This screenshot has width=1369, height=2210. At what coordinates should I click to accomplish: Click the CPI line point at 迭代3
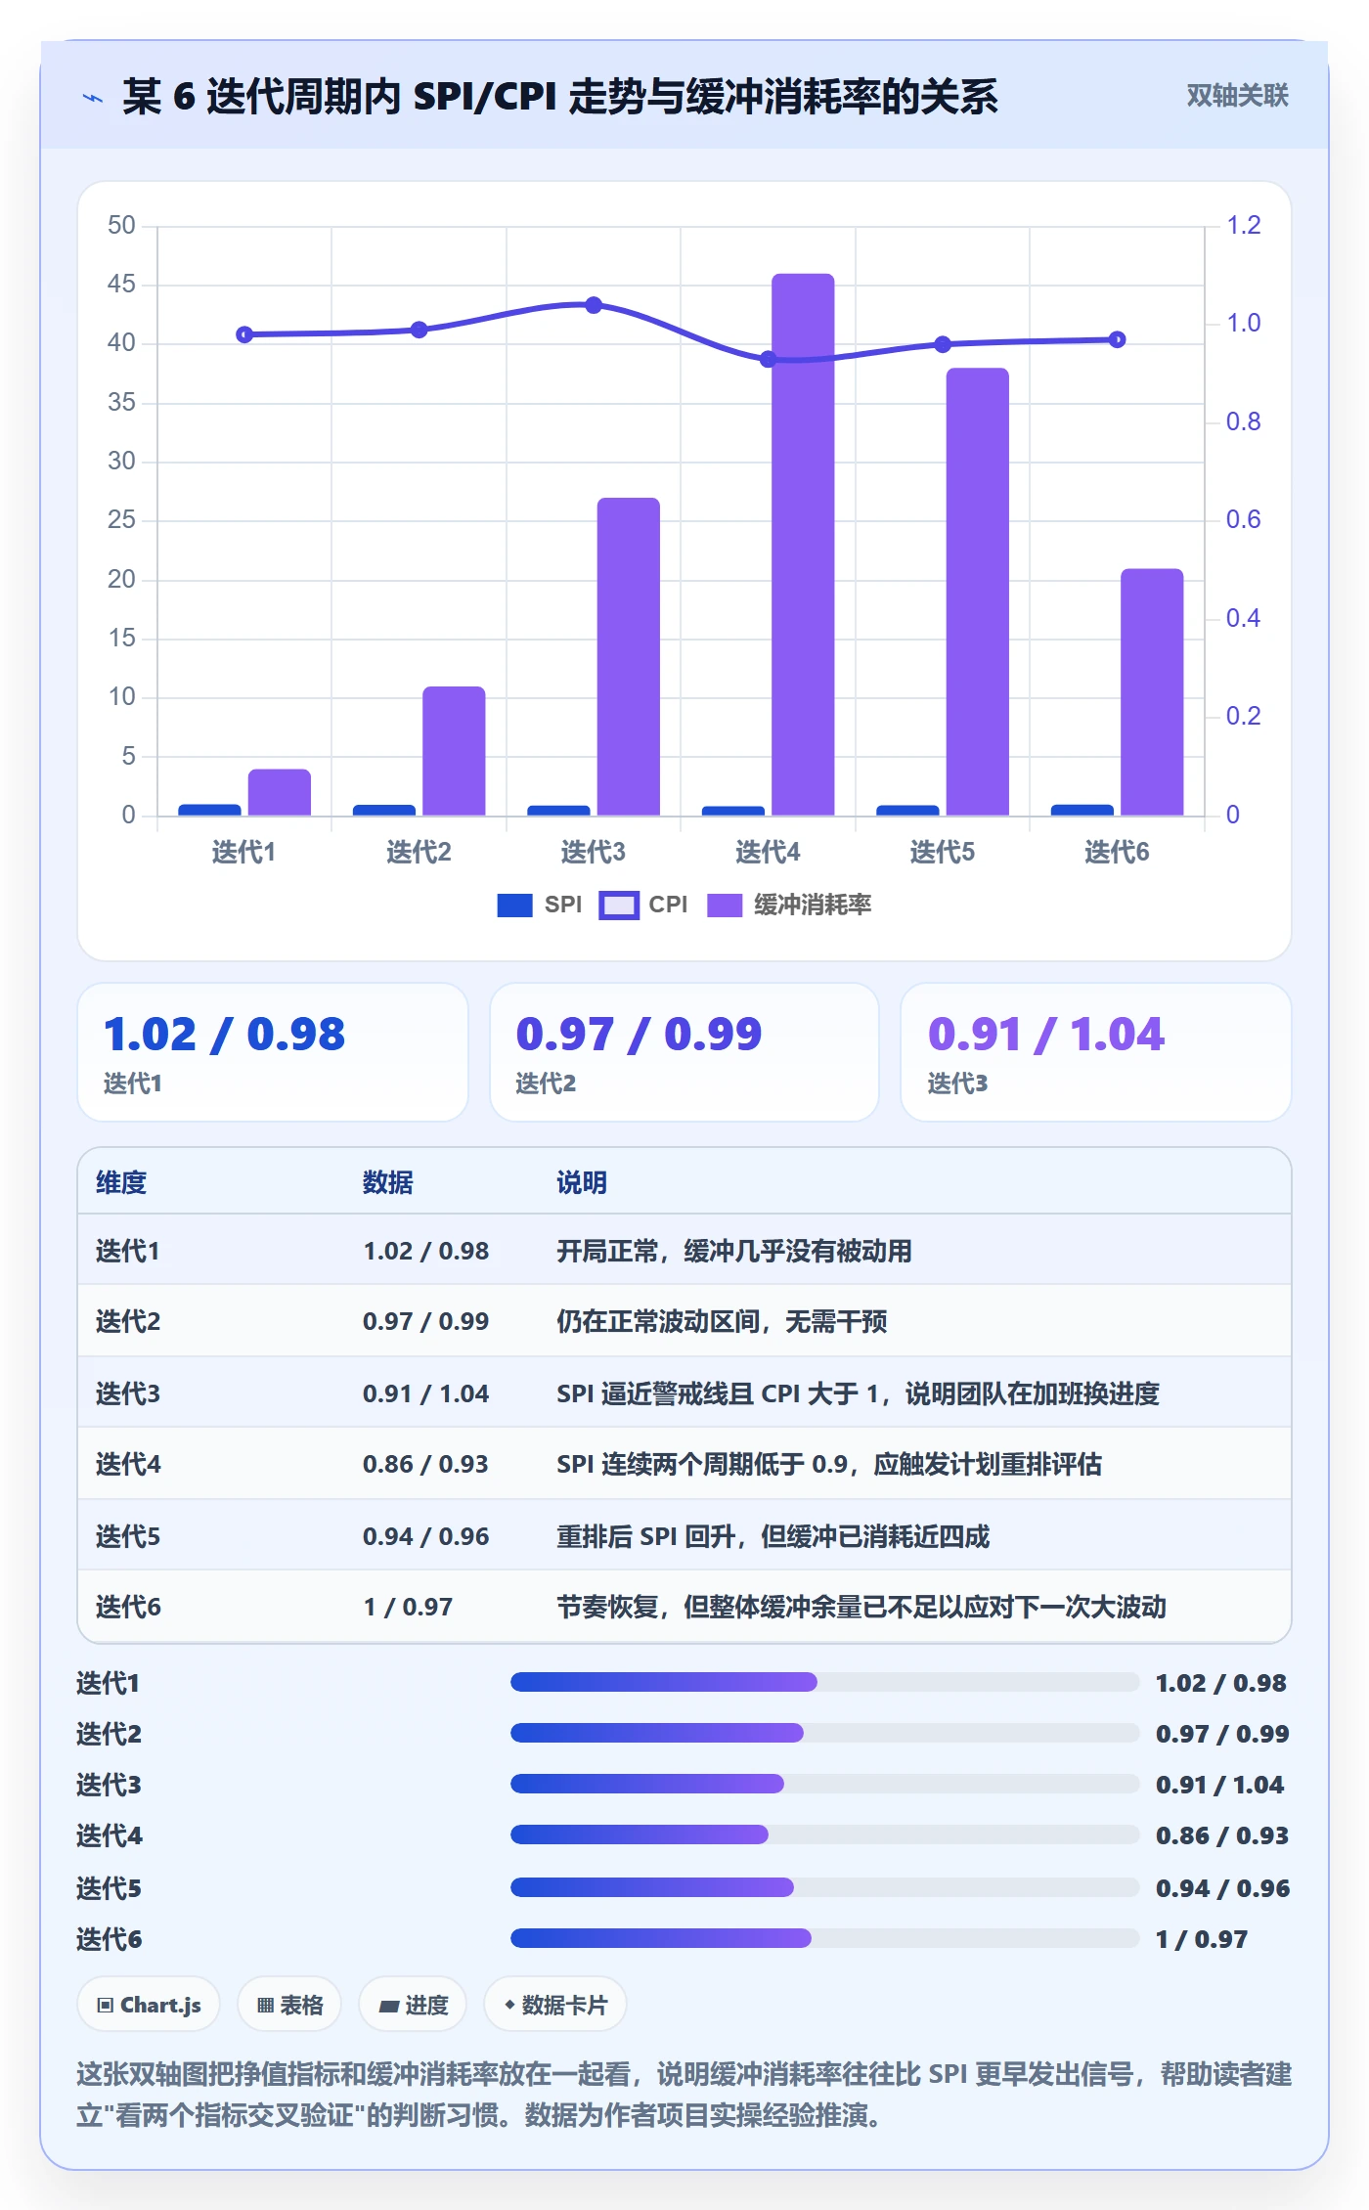(594, 305)
